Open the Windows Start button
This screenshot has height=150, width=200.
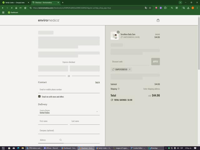click(3, 148)
